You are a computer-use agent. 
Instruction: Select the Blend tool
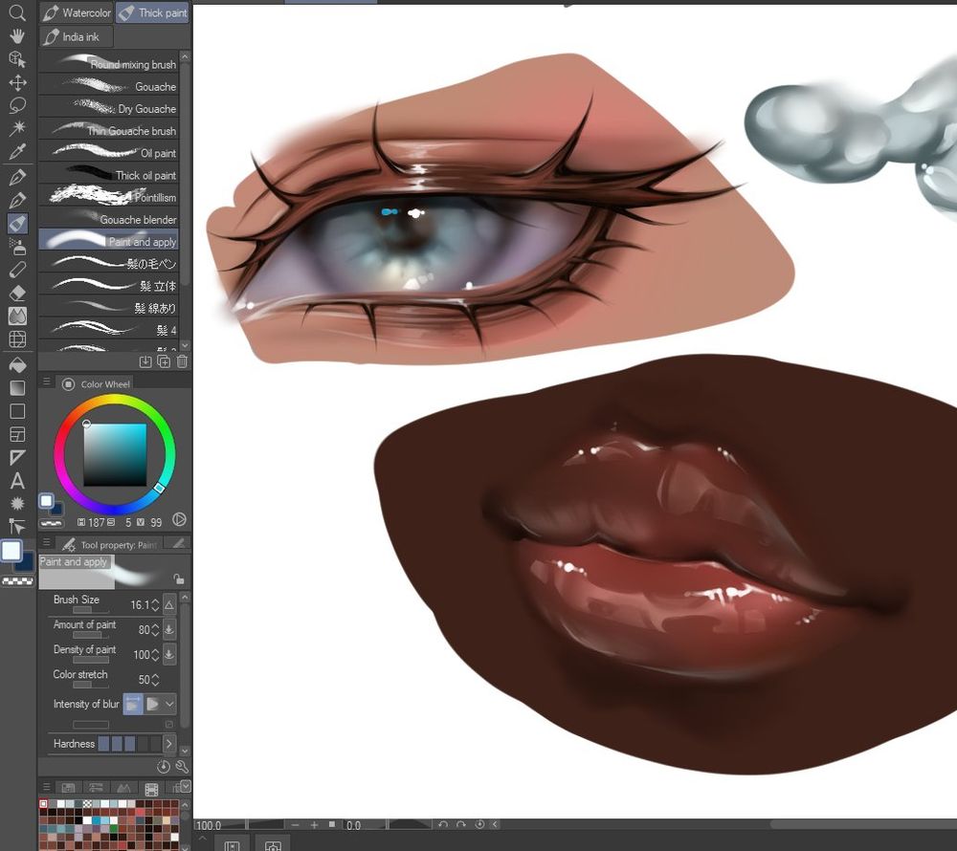click(x=17, y=316)
